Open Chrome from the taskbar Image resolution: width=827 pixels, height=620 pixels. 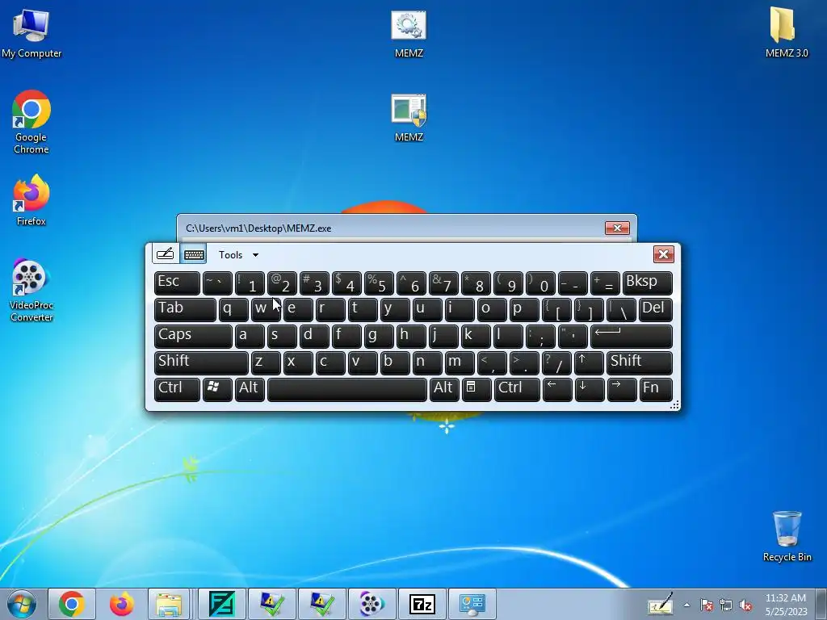pyautogui.click(x=72, y=604)
